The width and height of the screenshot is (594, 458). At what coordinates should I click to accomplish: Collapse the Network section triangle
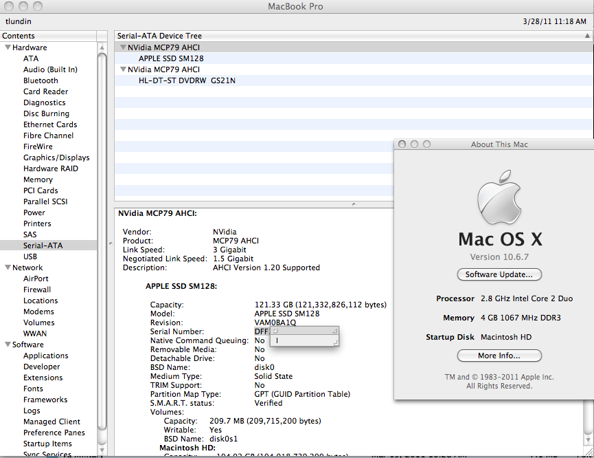tap(7, 268)
